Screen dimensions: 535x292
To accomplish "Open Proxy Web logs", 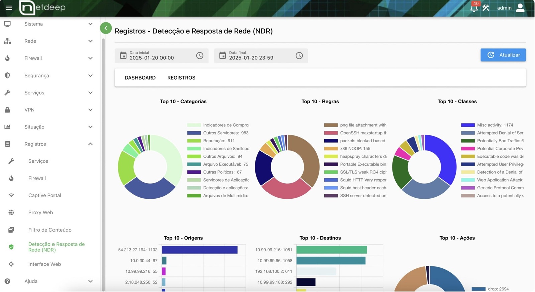I will coord(41,212).
